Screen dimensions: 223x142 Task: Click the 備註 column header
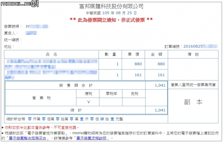pos(193,54)
